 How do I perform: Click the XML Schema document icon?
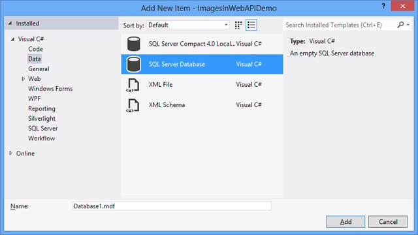[133, 105]
